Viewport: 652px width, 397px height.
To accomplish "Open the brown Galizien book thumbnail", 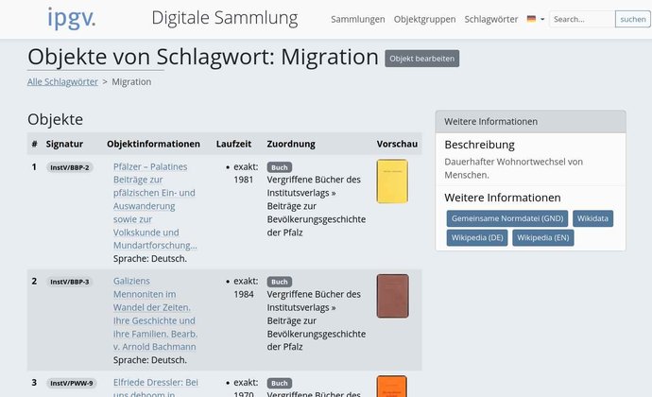I will [392, 296].
